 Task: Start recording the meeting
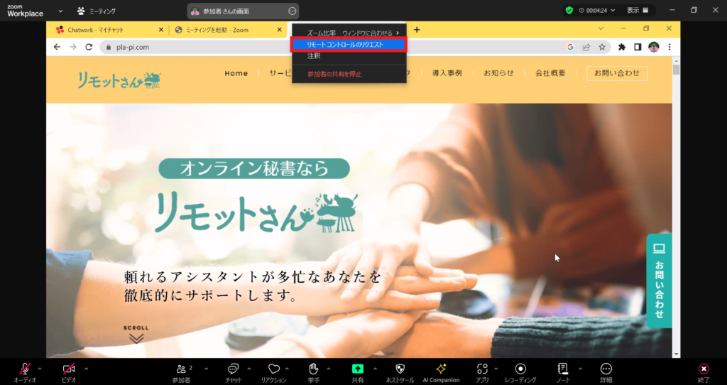coord(520,369)
